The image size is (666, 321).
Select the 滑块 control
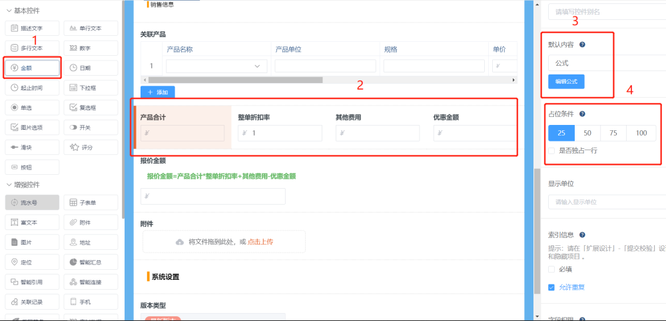click(32, 147)
